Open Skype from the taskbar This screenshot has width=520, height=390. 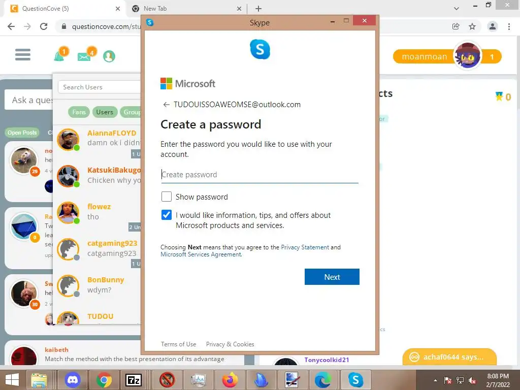click(x=355, y=380)
